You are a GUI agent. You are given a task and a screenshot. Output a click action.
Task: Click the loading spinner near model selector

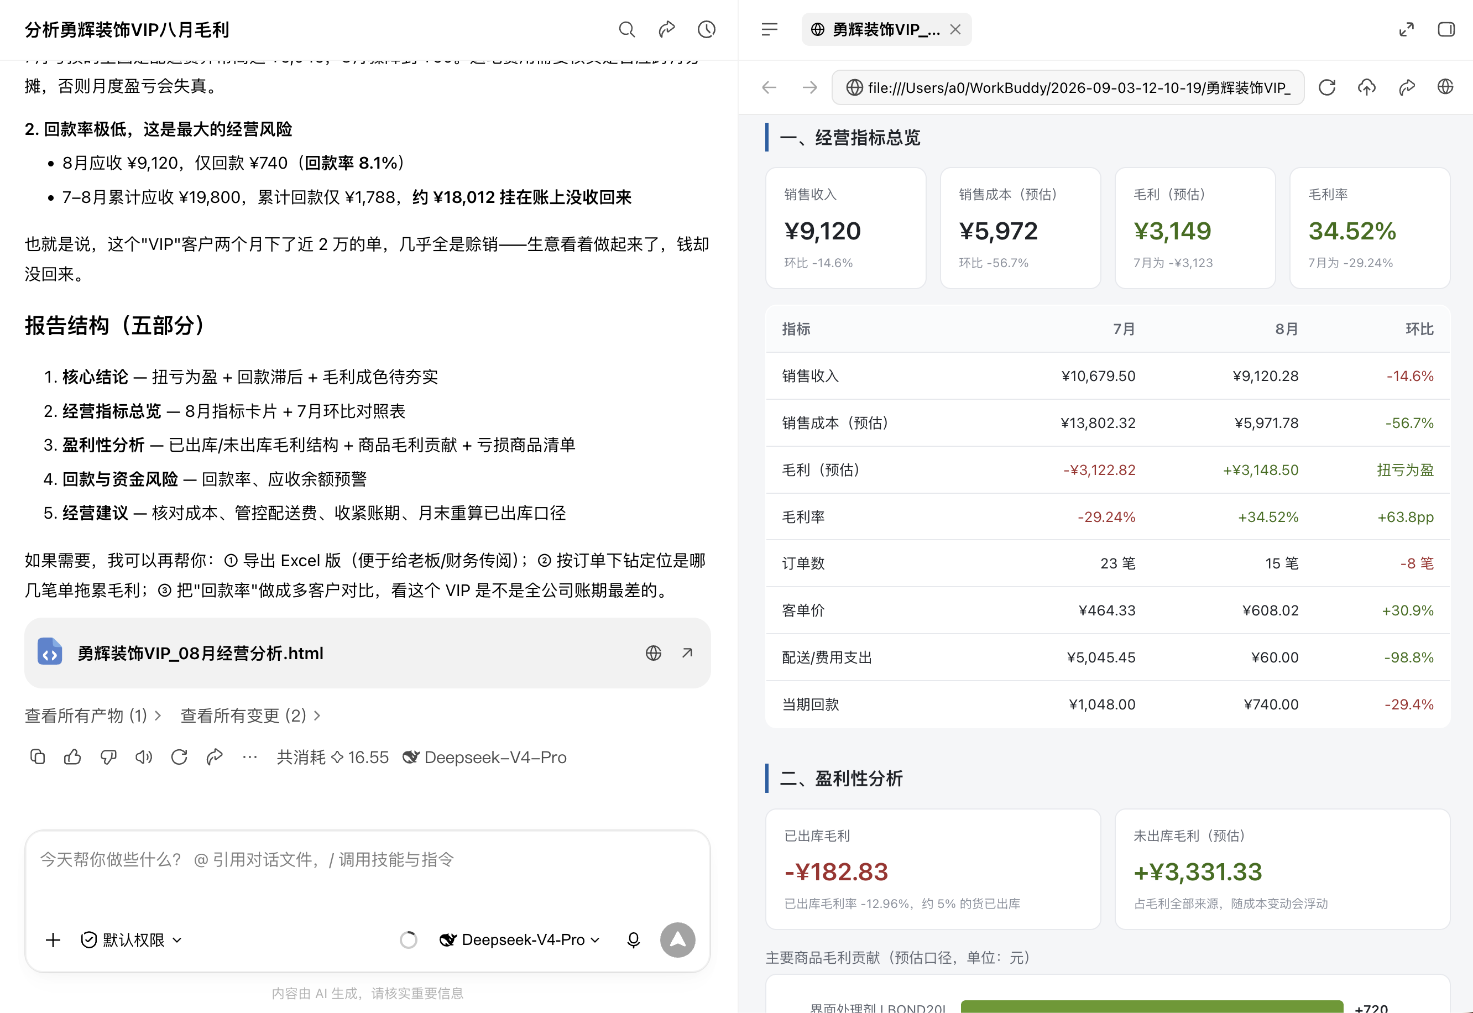409,940
